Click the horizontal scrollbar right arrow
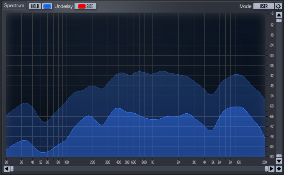284x175 pixels. (271, 169)
